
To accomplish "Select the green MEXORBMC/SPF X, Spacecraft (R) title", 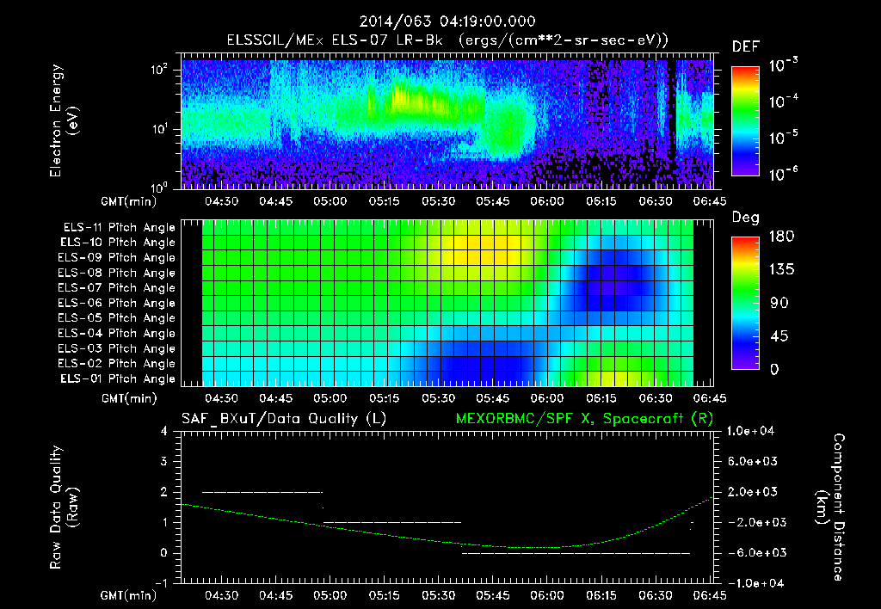I will click(584, 419).
